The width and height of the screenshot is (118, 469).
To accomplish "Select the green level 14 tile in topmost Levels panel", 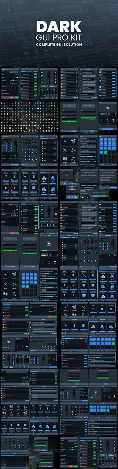I will pyautogui.click(x=106, y=152).
